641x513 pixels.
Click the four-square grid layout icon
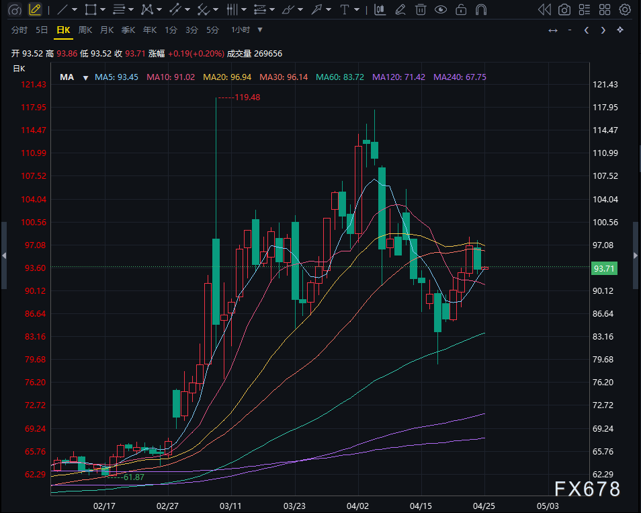606,9
